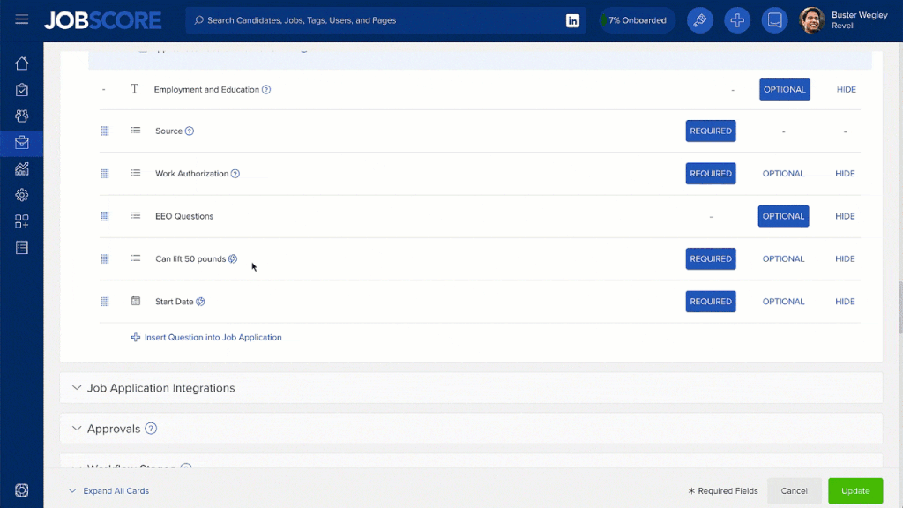Set Work Authorization to Optional

[783, 174]
